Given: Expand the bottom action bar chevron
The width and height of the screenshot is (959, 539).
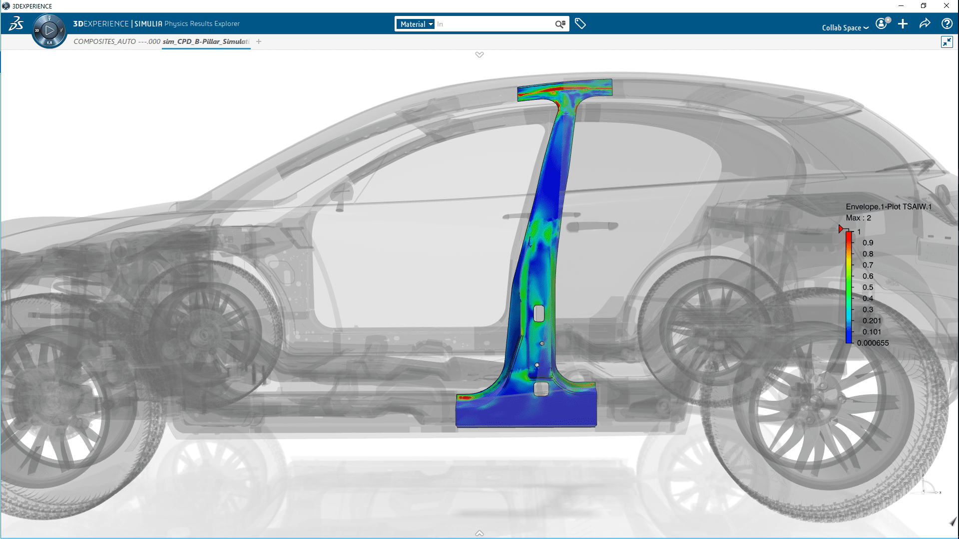Looking at the screenshot, I should pyautogui.click(x=479, y=533).
